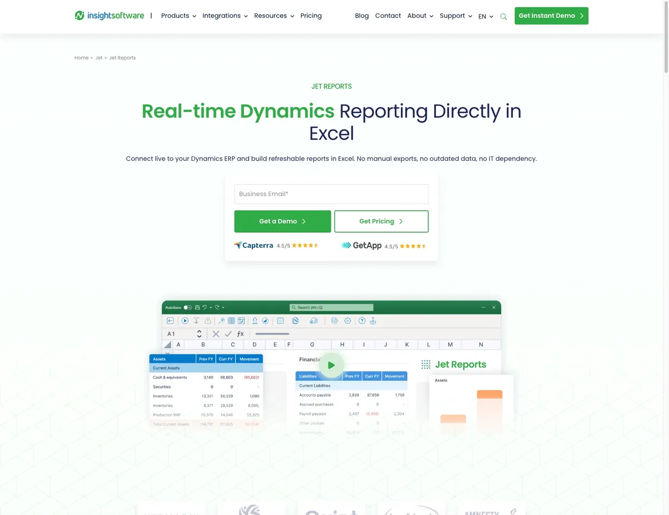The image size is (669, 515).
Task: Open the Pricing page
Action: 311,16
